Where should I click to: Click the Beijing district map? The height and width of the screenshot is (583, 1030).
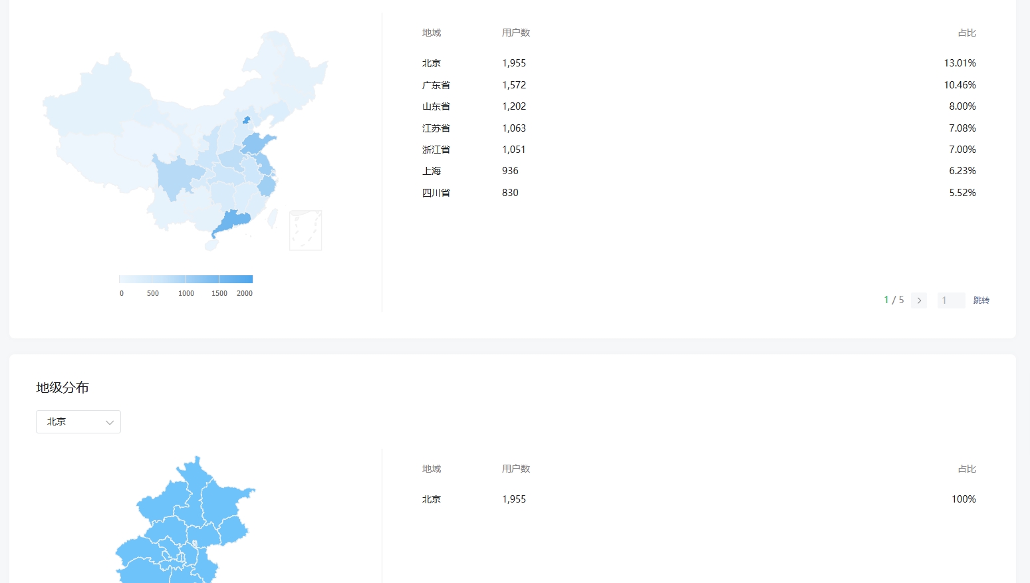[x=185, y=520]
